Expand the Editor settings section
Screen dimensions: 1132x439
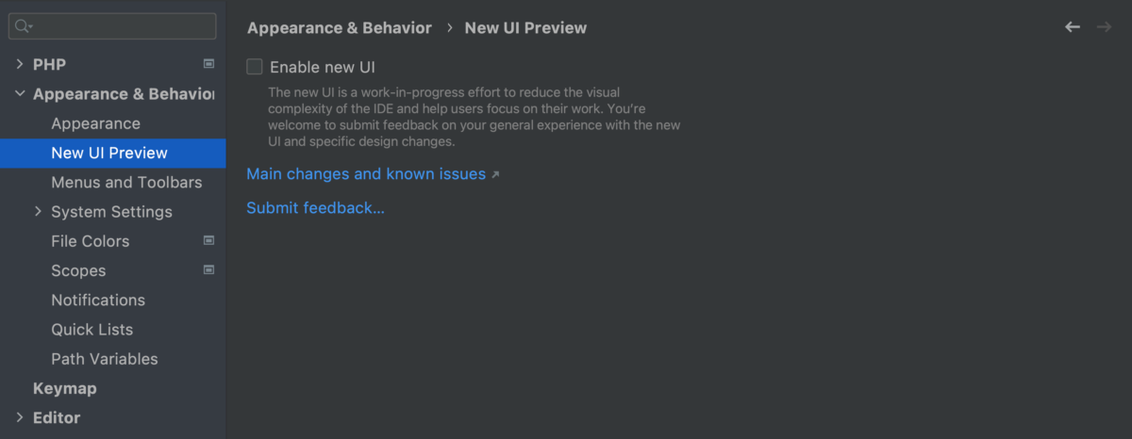(20, 417)
